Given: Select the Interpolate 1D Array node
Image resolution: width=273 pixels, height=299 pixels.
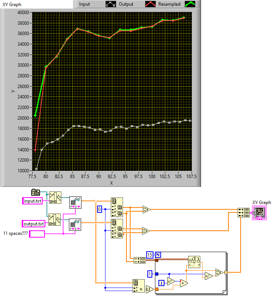Looking at the screenshot, I should click(x=194, y=262).
